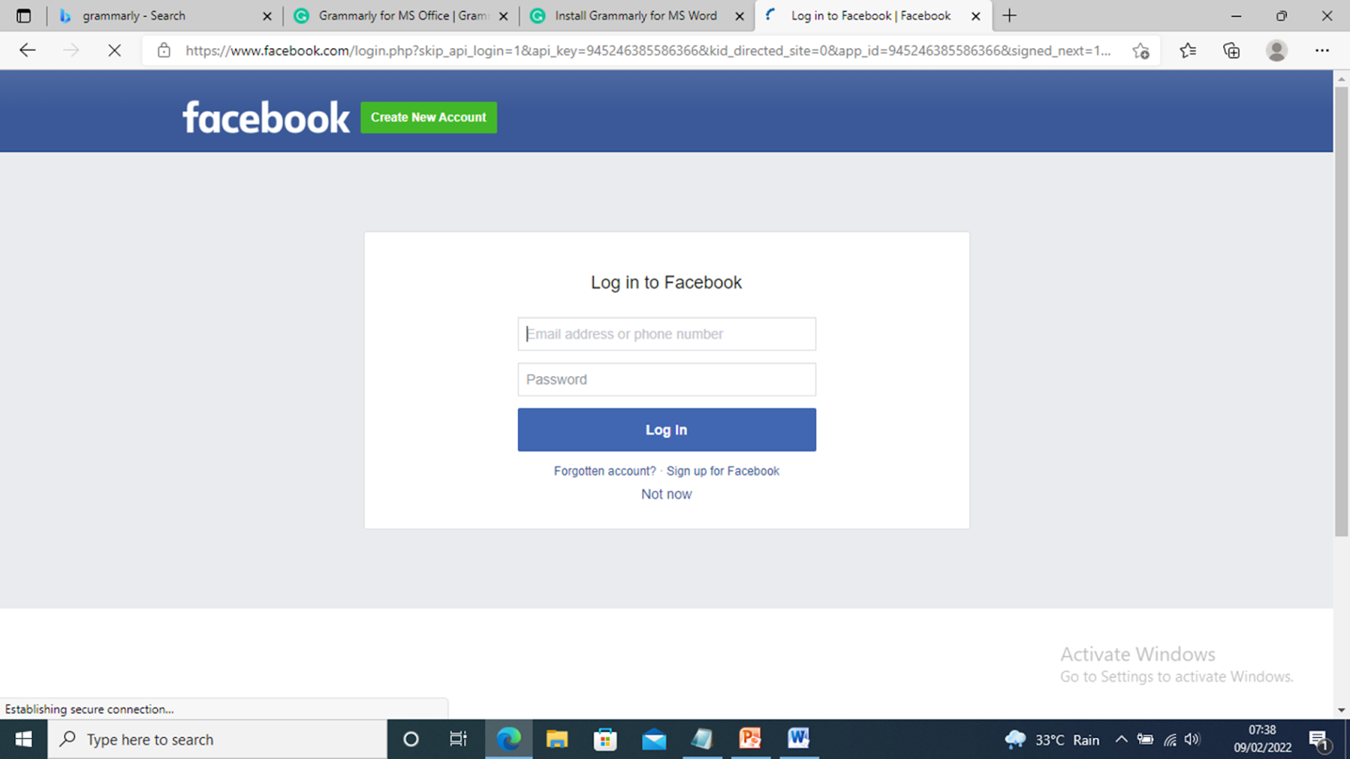Image resolution: width=1350 pixels, height=759 pixels.
Task: Open the notepad-style app on taskbar
Action: (702, 740)
